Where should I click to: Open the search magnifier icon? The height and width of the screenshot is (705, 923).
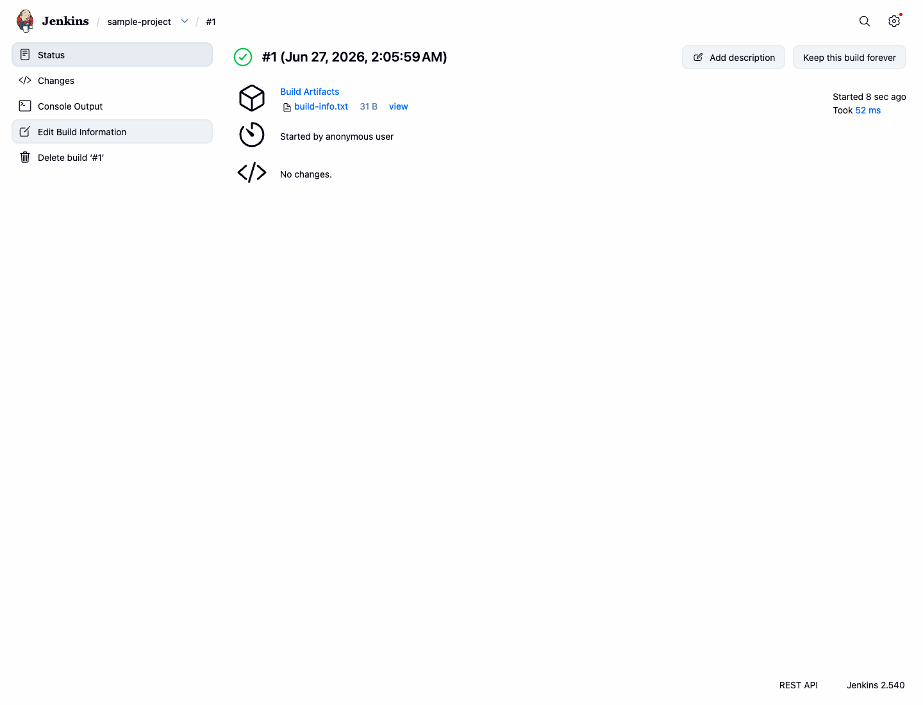(865, 21)
